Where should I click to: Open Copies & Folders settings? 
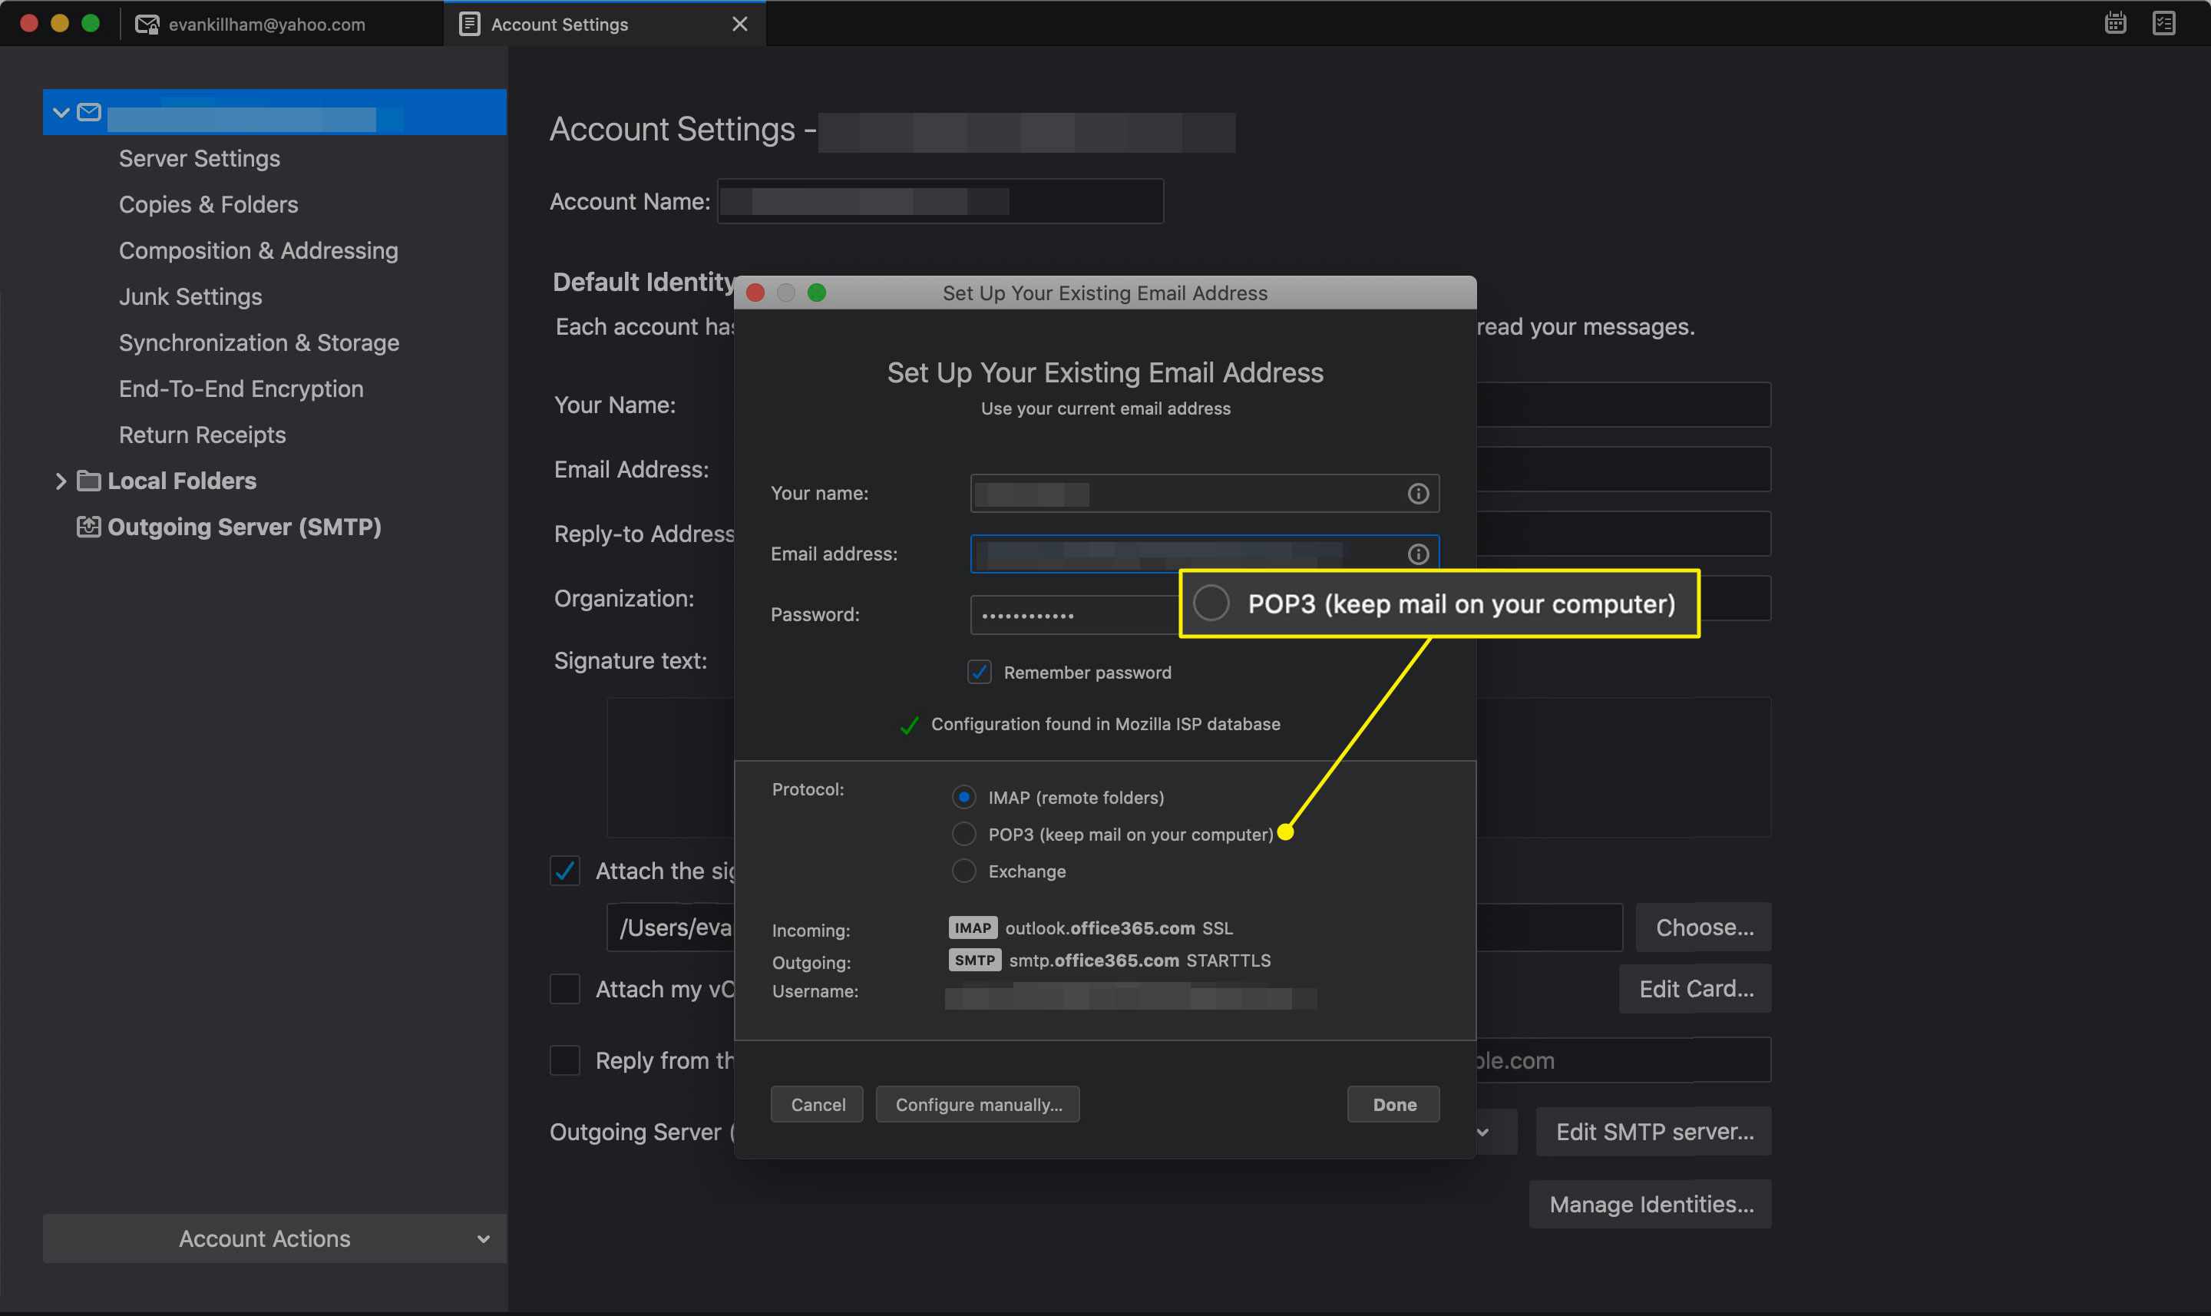click(208, 204)
